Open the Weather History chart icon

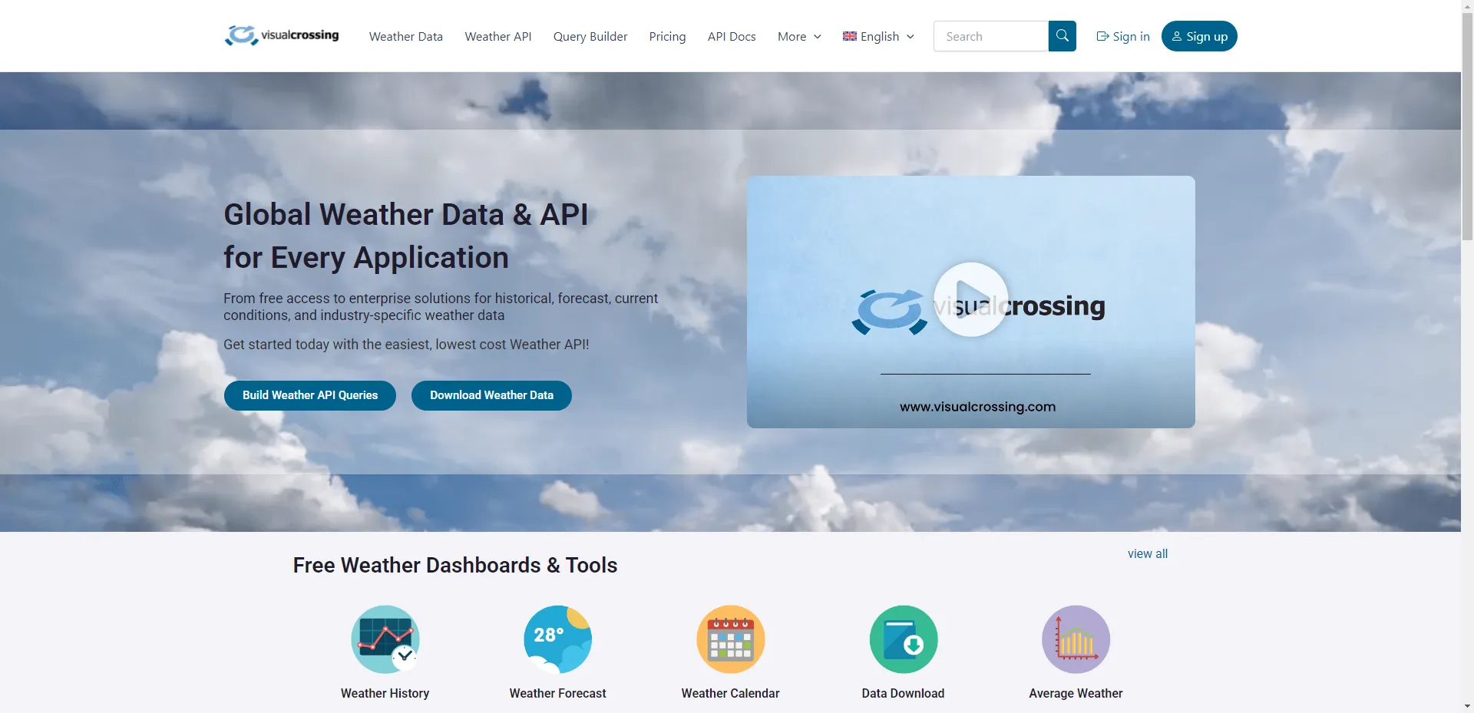(x=385, y=639)
